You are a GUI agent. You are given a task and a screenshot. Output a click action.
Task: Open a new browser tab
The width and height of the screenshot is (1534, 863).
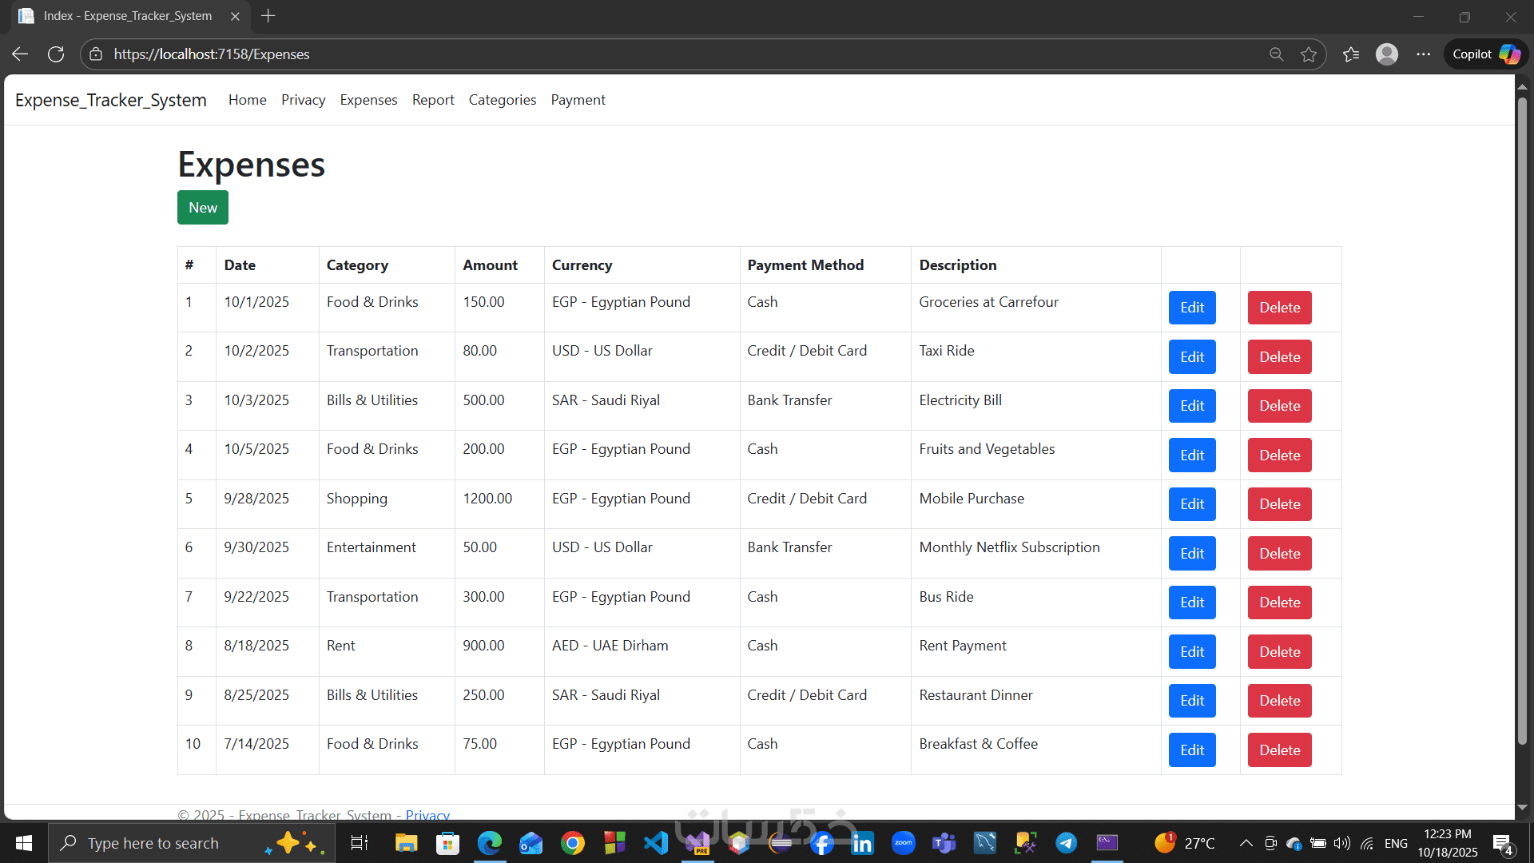point(268,16)
